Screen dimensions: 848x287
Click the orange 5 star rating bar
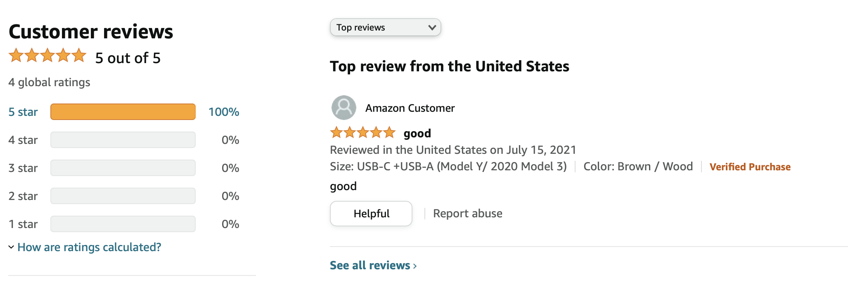click(123, 112)
